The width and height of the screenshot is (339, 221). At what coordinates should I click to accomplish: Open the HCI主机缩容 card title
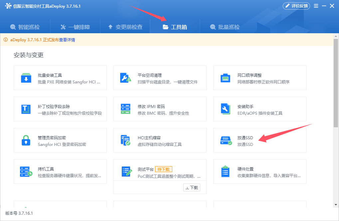[149, 138]
